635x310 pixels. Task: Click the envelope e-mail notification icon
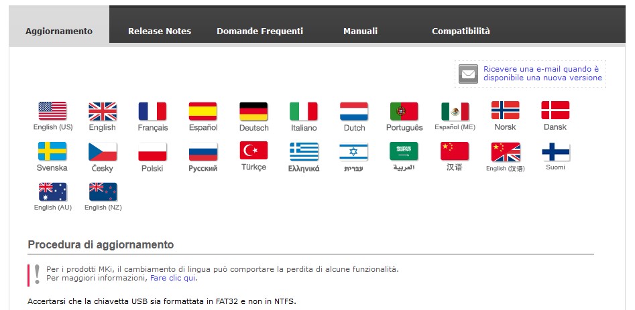click(469, 74)
